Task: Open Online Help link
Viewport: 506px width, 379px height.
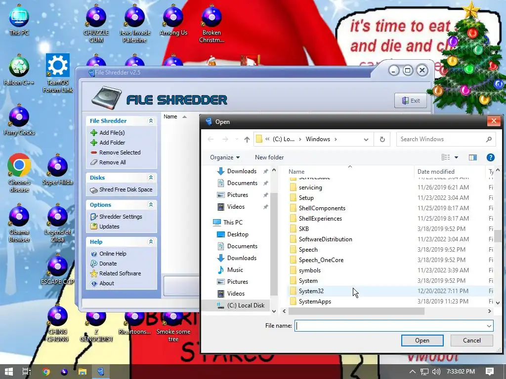Action: tap(108, 254)
